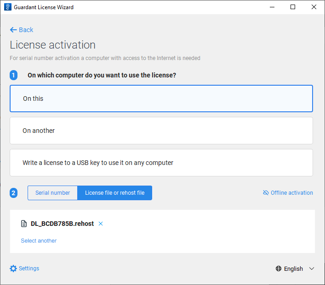325x285 pixels.
Task: Click the step 1 number badge
Action: tap(13, 75)
